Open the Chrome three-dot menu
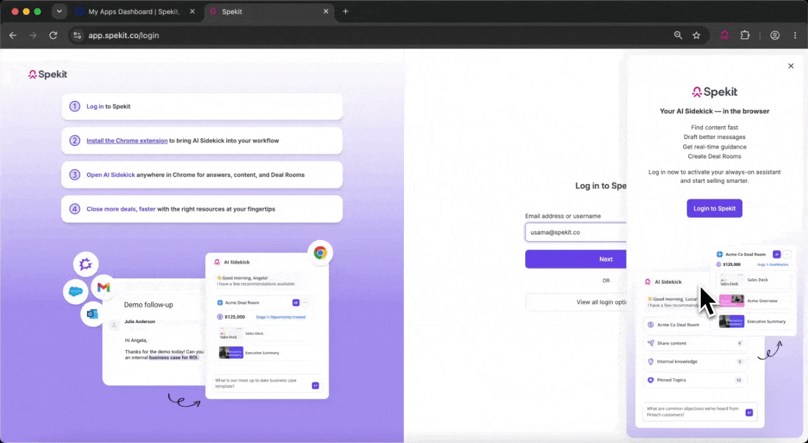The width and height of the screenshot is (808, 443). coord(794,35)
